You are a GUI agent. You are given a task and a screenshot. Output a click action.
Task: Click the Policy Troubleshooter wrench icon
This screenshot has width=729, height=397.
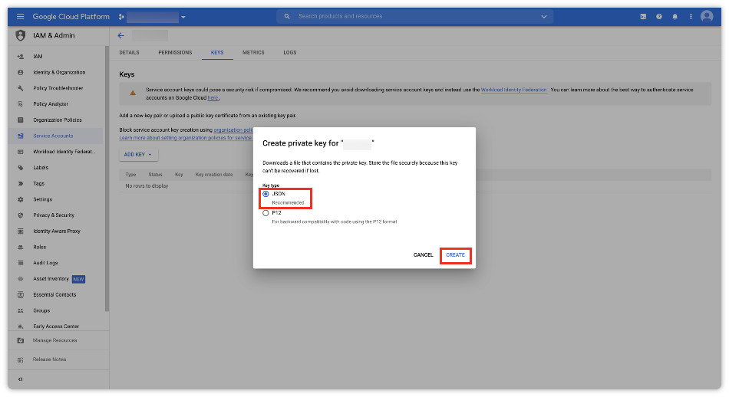[x=21, y=88]
